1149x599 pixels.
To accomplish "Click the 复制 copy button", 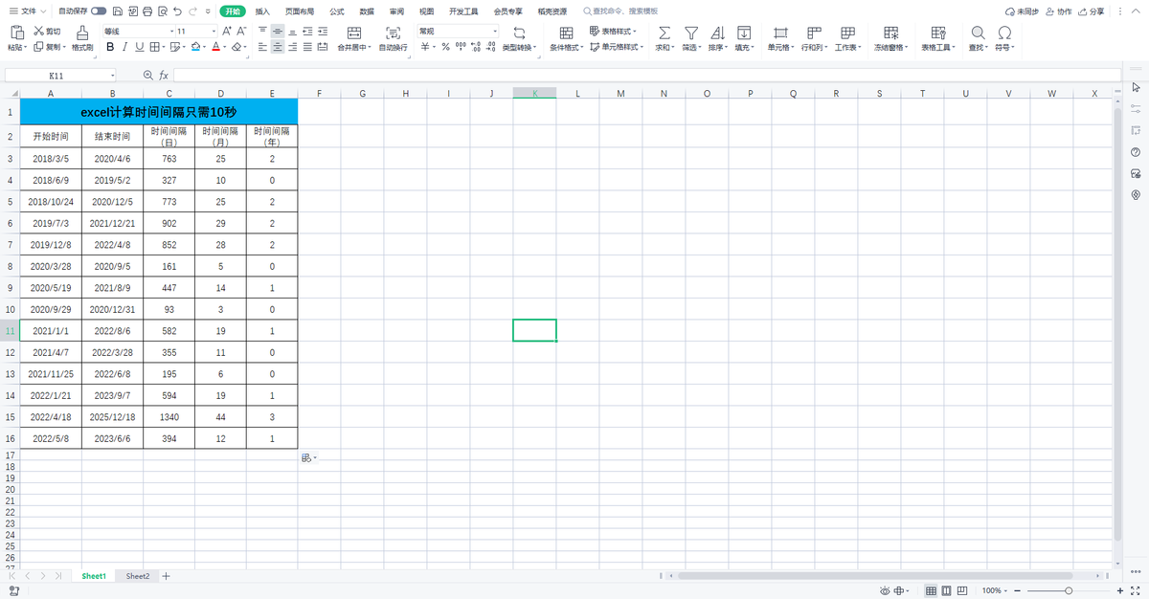I will 48,46.
